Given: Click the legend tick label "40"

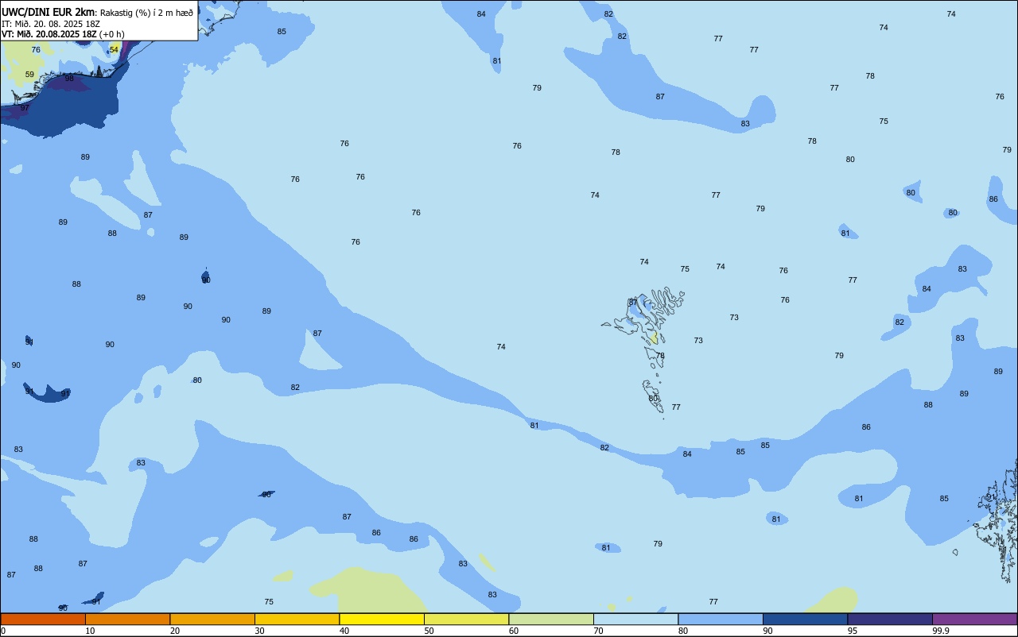Looking at the screenshot, I should pyautogui.click(x=344, y=631).
